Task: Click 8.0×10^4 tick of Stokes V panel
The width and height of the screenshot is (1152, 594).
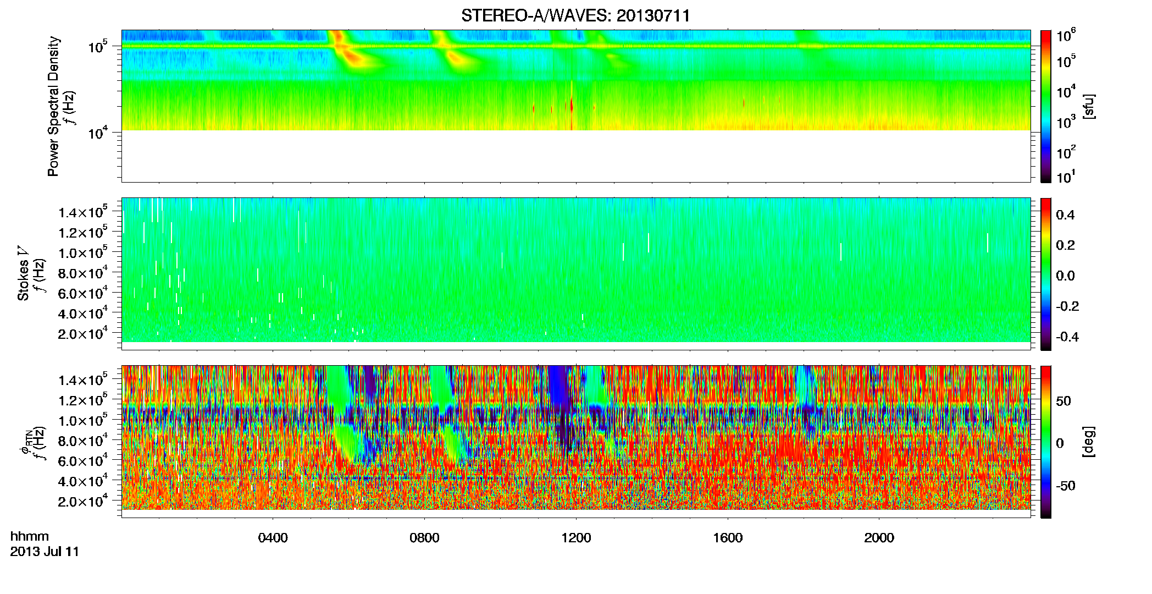Action: pos(84,272)
